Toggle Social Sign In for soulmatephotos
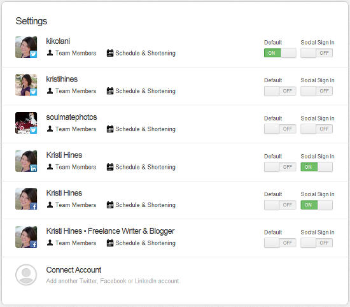 (x=316, y=129)
